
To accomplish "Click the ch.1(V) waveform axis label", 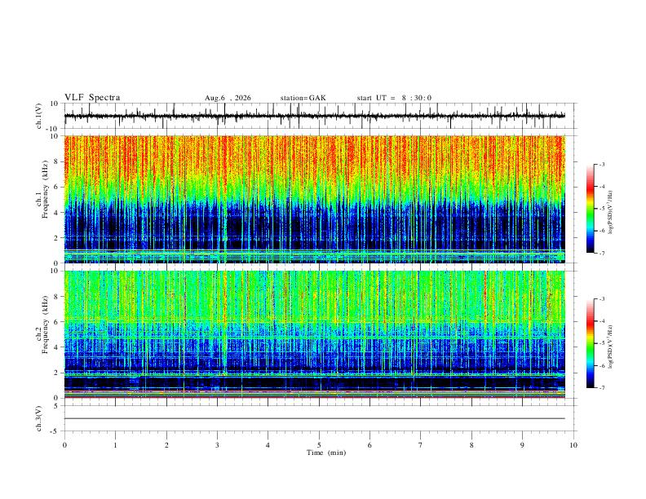I will coord(39,116).
